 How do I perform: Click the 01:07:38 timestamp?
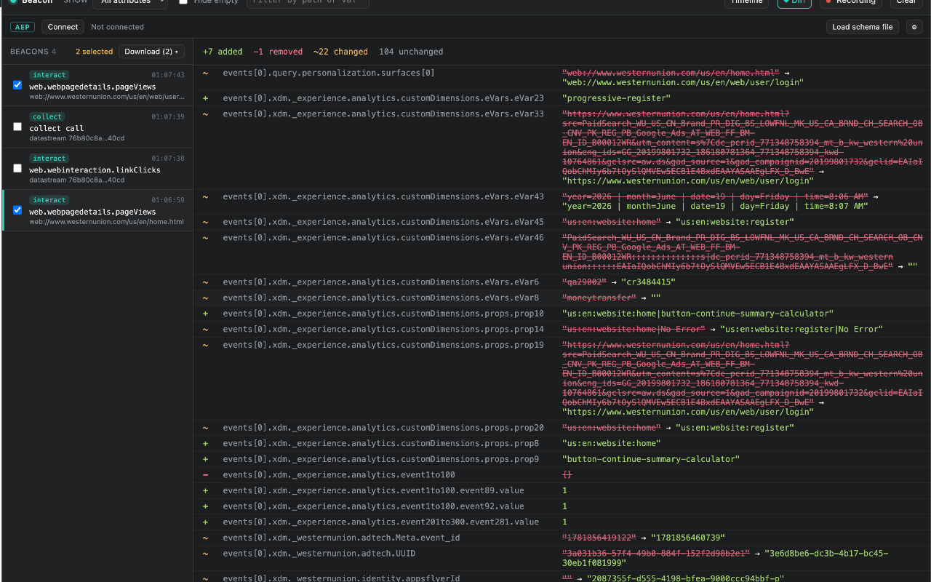pyautogui.click(x=168, y=159)
